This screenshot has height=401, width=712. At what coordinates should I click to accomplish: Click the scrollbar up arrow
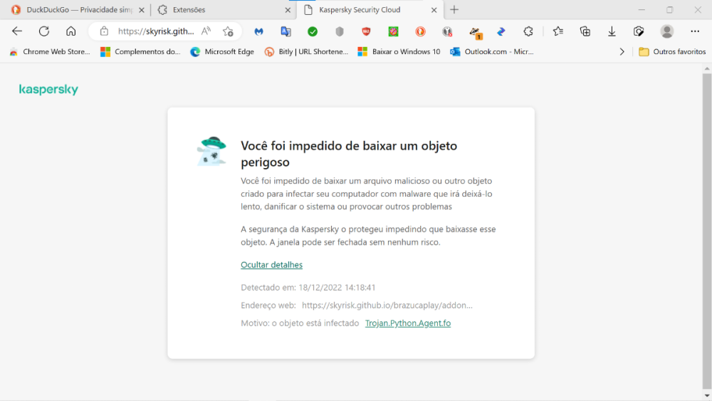(x=706, y=68)
